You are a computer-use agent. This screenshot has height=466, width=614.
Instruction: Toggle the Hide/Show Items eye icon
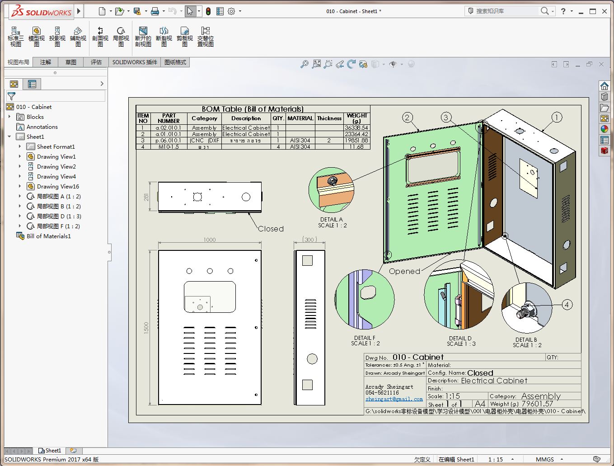pyautogui.click(x=393, y=64)
